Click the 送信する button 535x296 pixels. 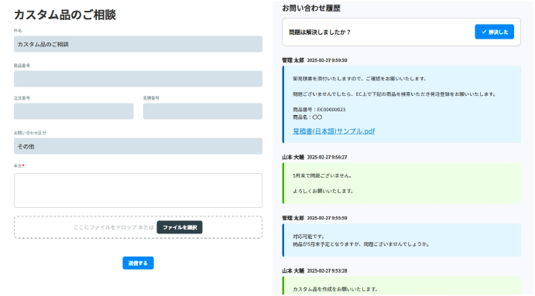click(x=138, y=263)
